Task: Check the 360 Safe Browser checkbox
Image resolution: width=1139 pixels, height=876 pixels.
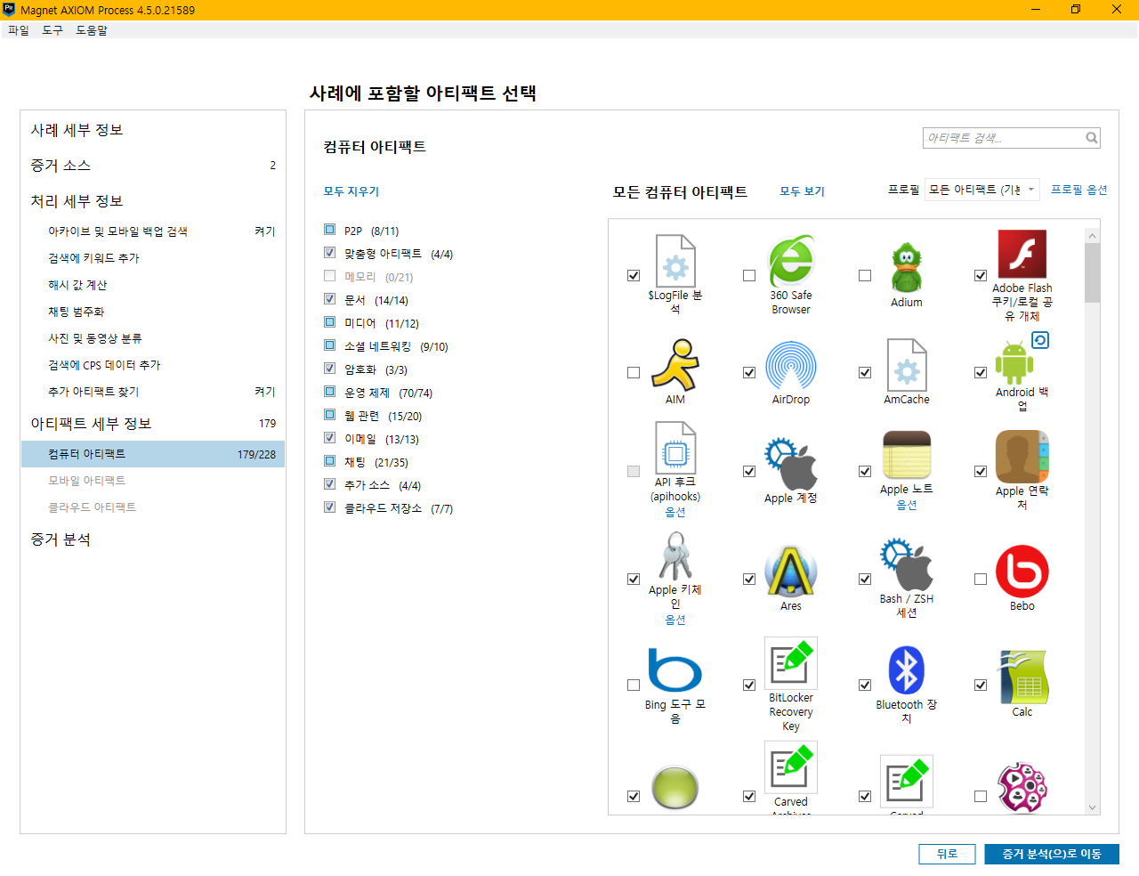Action: tap(749, 276)
